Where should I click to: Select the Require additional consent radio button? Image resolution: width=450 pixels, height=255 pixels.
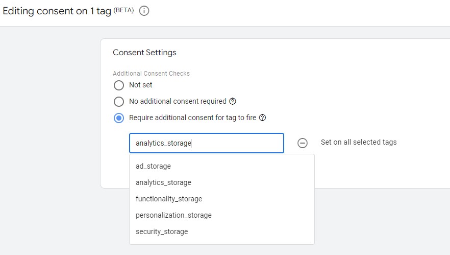pyautogui.click(x=119, y=118)
